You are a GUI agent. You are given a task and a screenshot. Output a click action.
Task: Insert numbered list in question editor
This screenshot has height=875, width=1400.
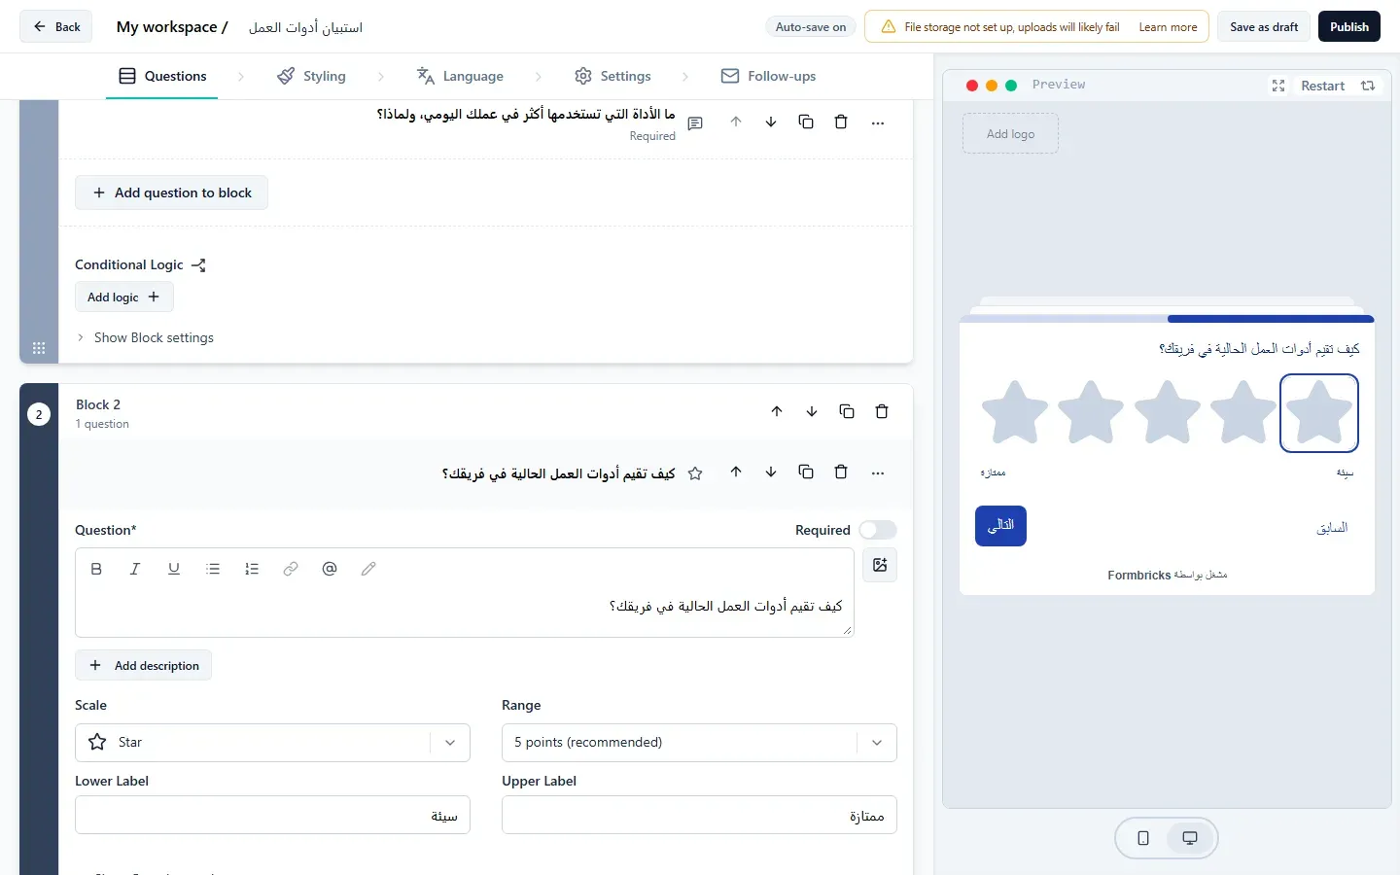[252, 569]
